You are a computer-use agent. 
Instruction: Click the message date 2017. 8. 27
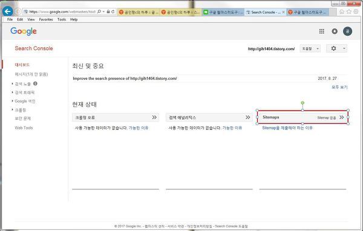(327, 79)
